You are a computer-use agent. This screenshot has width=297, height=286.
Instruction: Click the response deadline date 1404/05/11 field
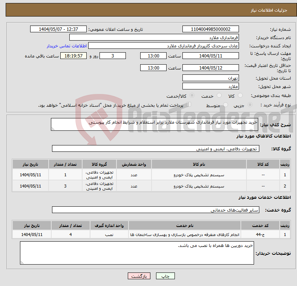pyautogui.click(x=210, y=56)
